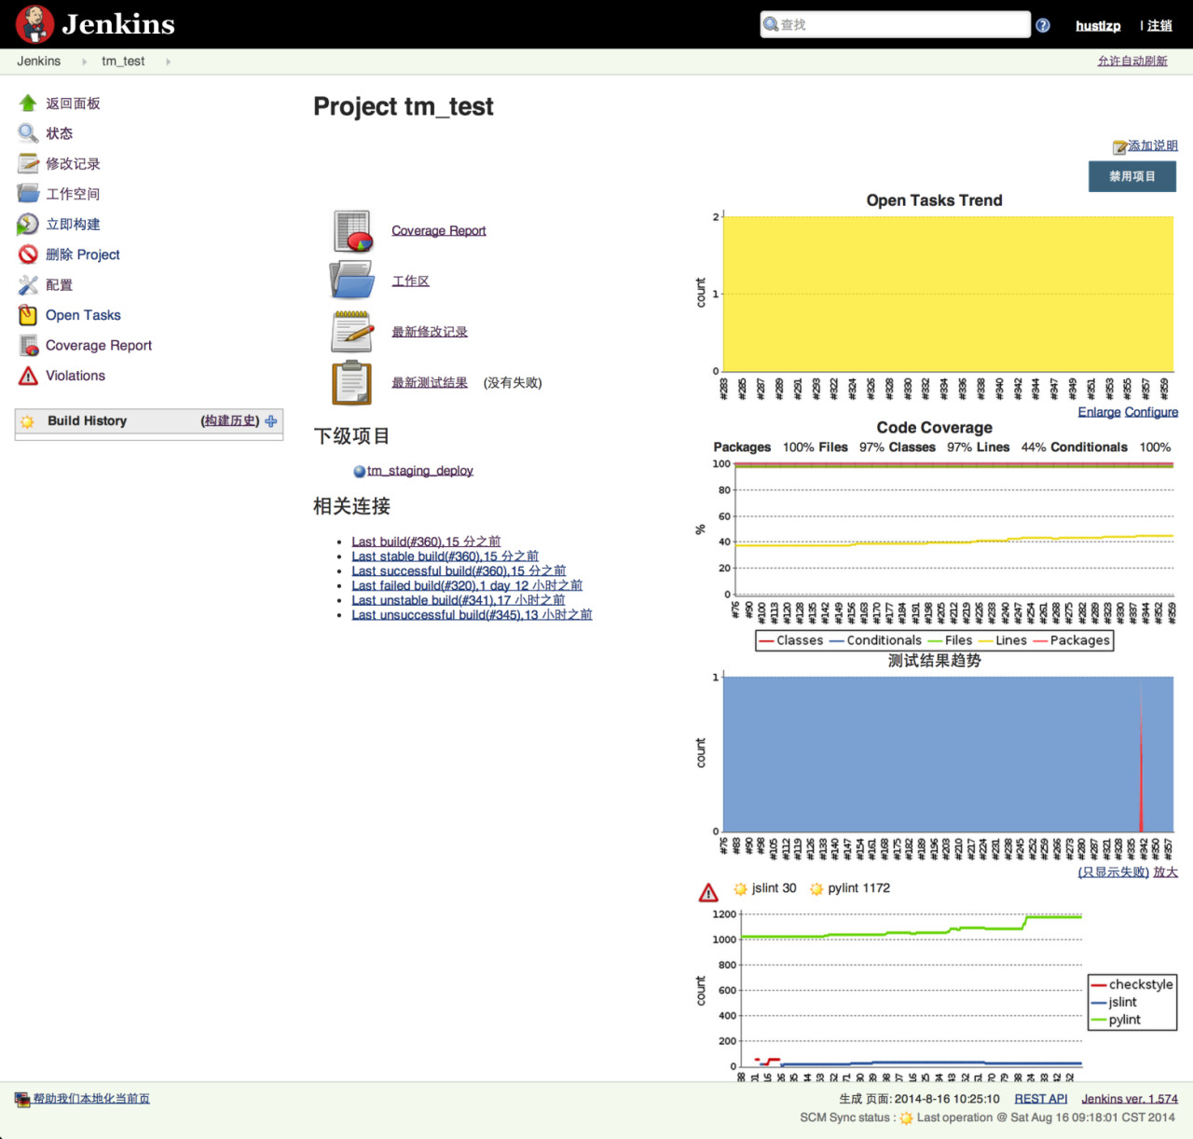Click the notepad icon beside 修改记录

point(28,164)
